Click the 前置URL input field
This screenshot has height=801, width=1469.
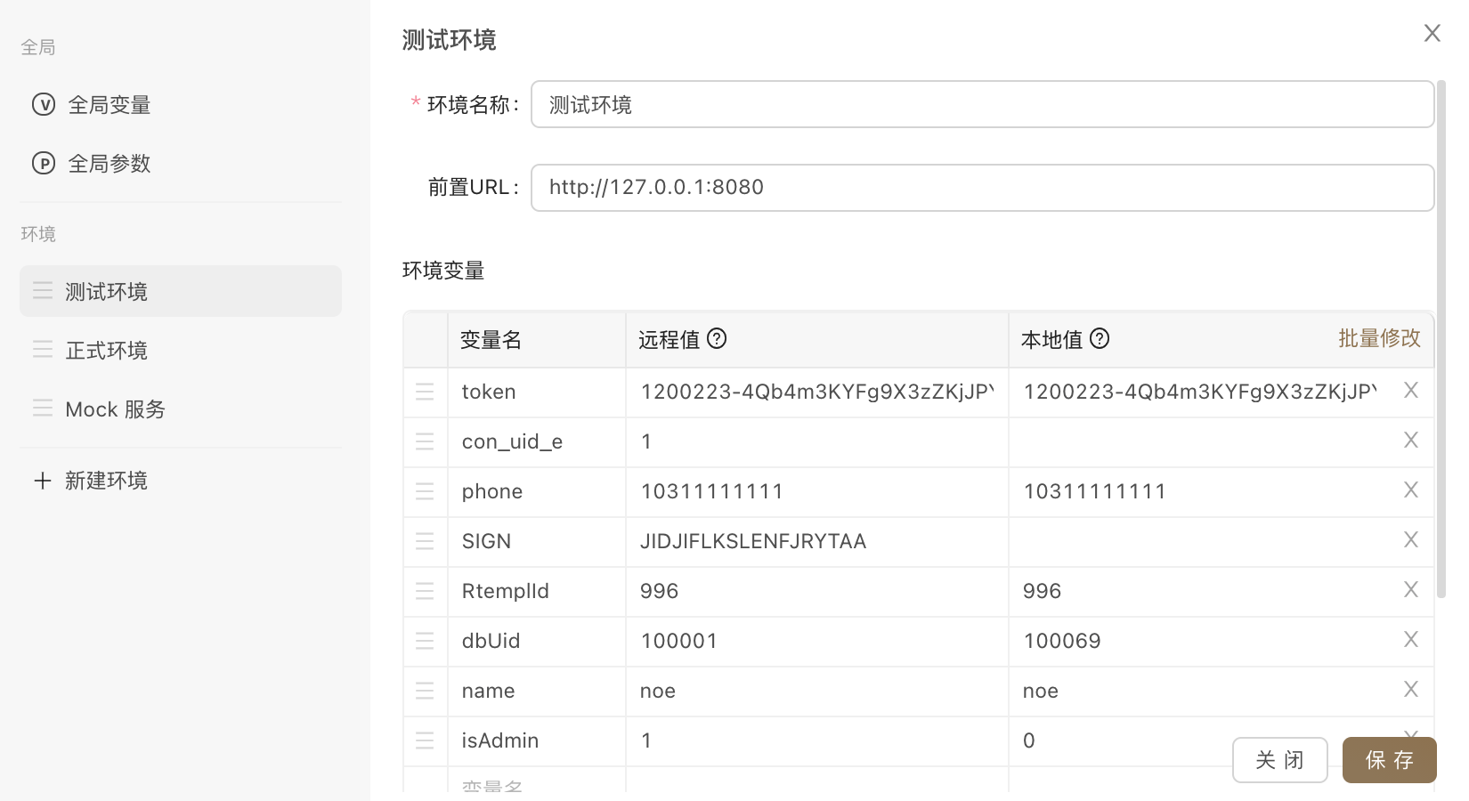tap(982, 187)
